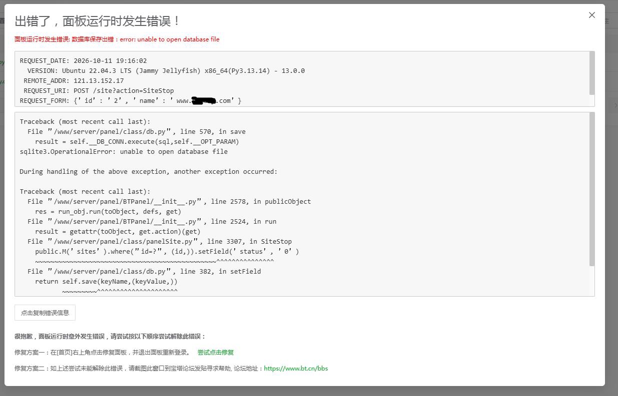Click the 尝试点击修复 link

point(216,352)
